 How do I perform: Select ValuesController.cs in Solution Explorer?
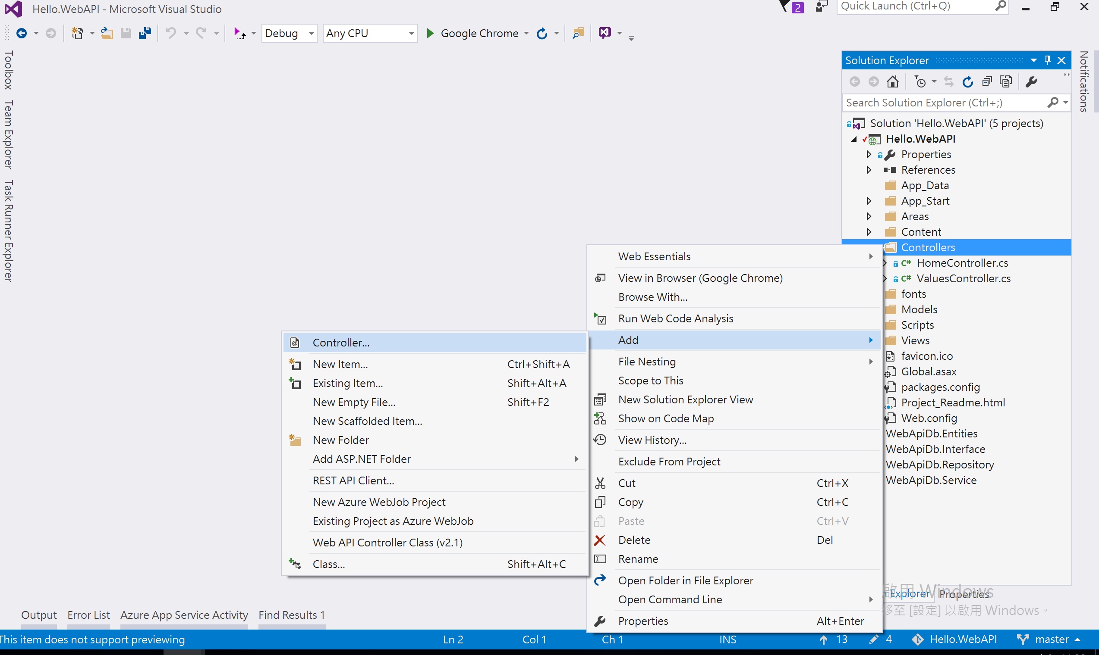pyautogui.click(x=964, y=278)
